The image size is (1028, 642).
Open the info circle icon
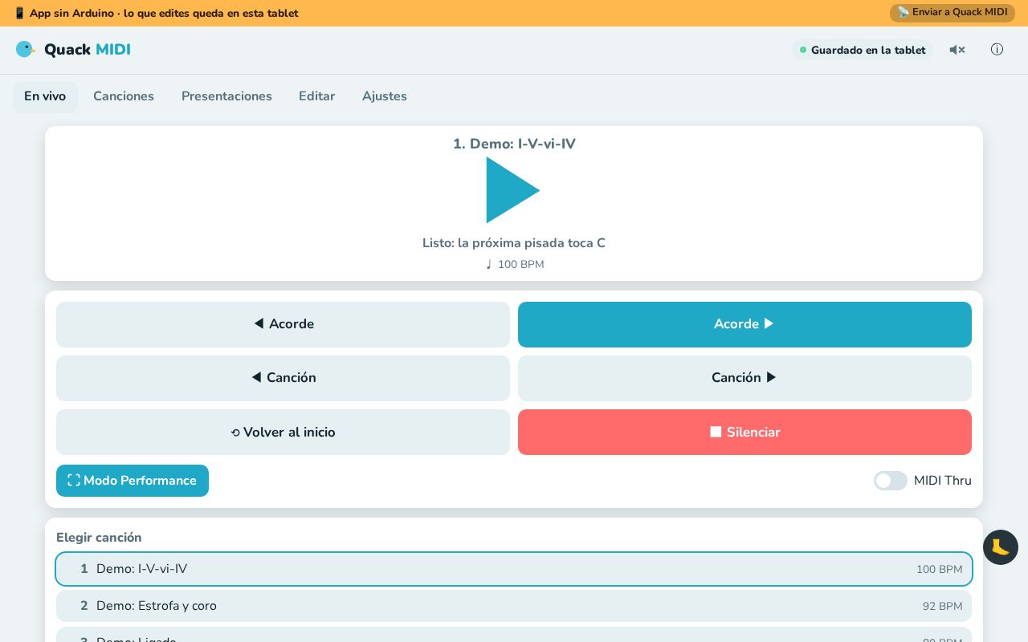(997, 50)
